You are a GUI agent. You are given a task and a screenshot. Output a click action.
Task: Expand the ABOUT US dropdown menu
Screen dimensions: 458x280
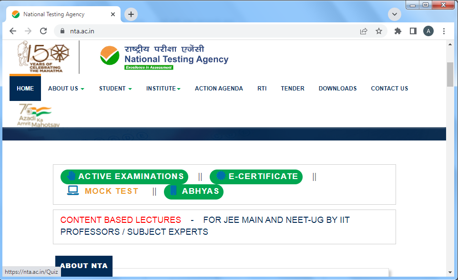pos(66,89)
